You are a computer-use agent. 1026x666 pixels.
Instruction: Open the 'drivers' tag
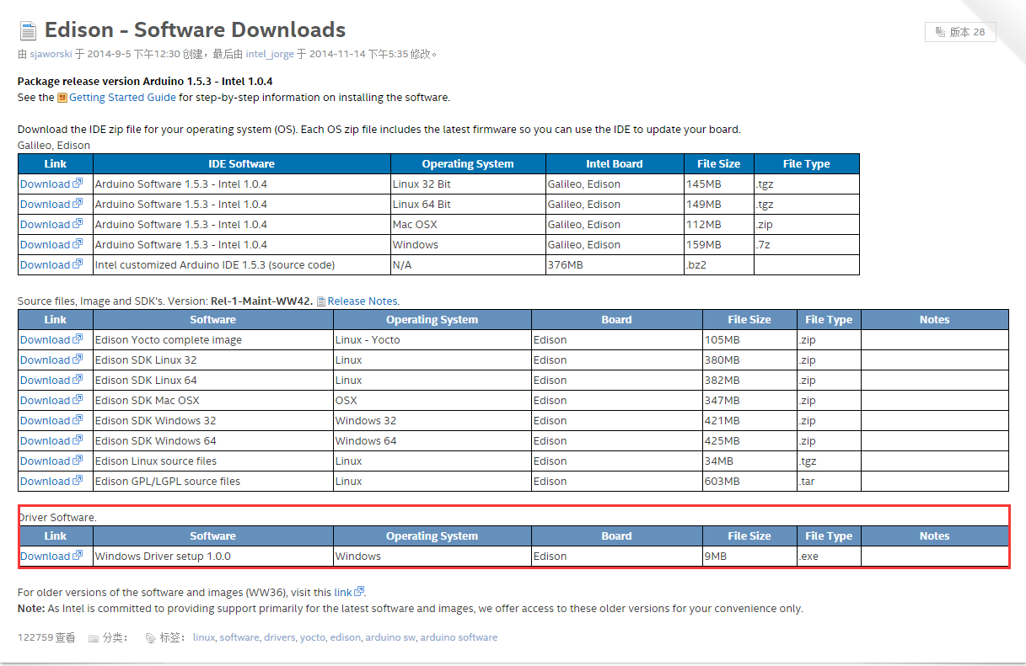(279, 638)
